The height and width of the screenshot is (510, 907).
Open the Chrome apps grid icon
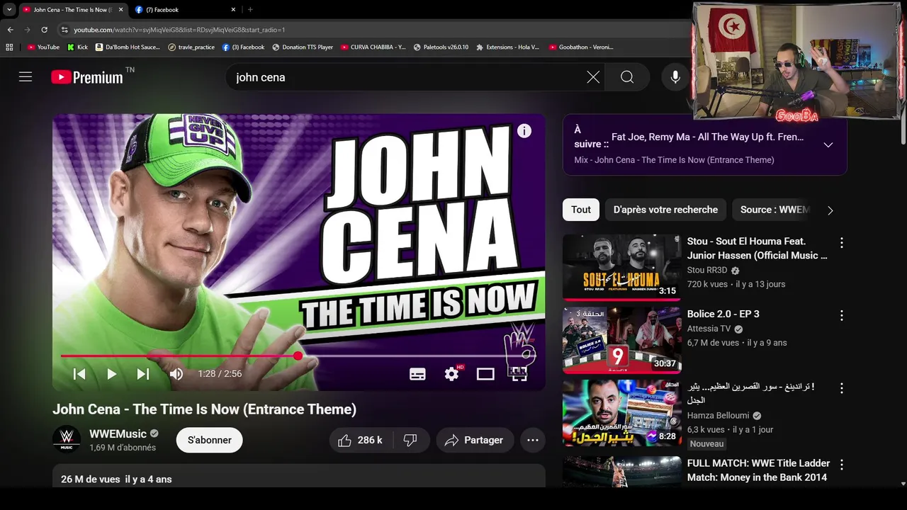coord(9,47)
